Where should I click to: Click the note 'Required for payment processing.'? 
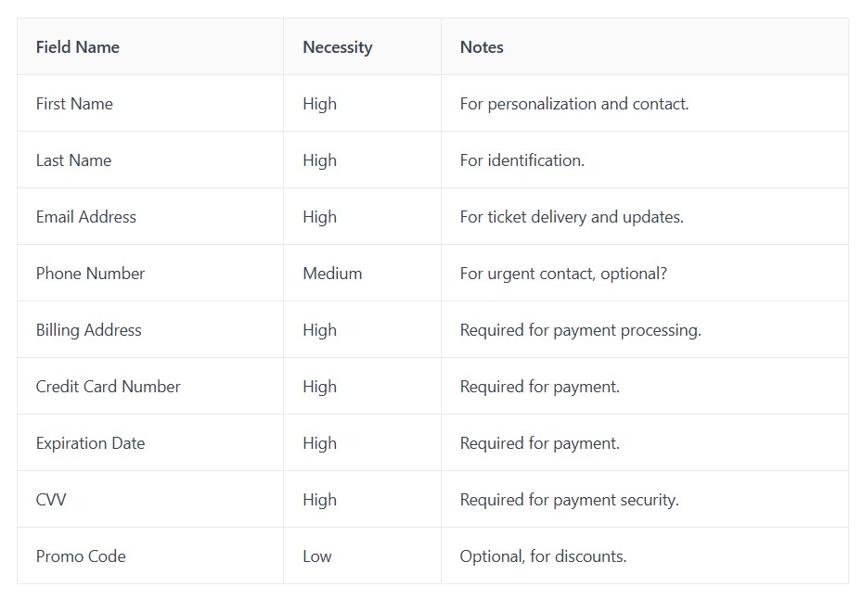[x=581, y=330]
